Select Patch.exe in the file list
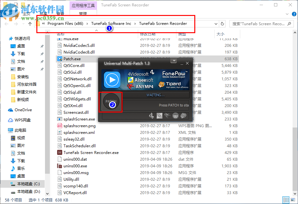The image size is (298, 204). 72,59
